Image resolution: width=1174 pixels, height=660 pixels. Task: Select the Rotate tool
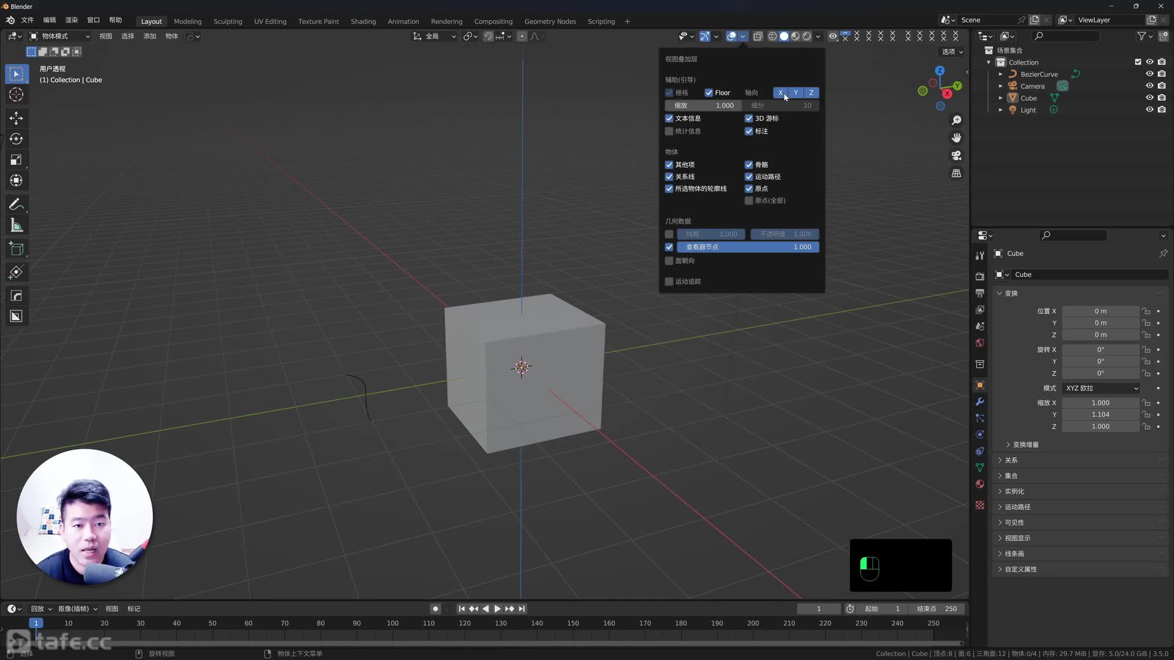click(17, 139)
